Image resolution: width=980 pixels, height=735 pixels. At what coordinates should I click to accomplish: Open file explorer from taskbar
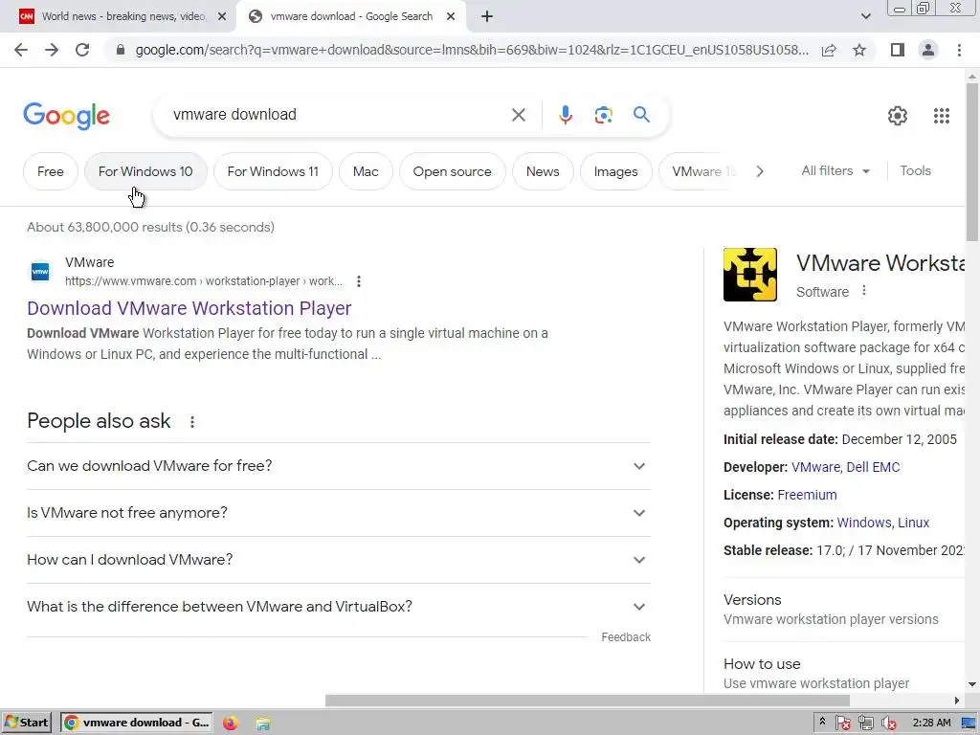coord(263,724)
